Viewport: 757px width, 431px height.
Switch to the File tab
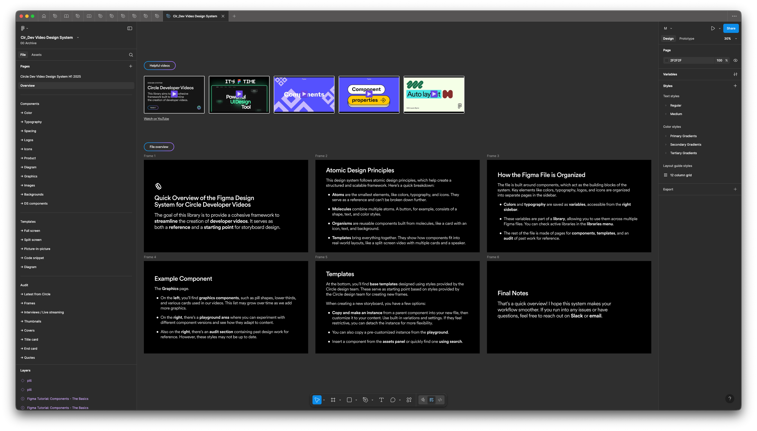pos(23,55)
